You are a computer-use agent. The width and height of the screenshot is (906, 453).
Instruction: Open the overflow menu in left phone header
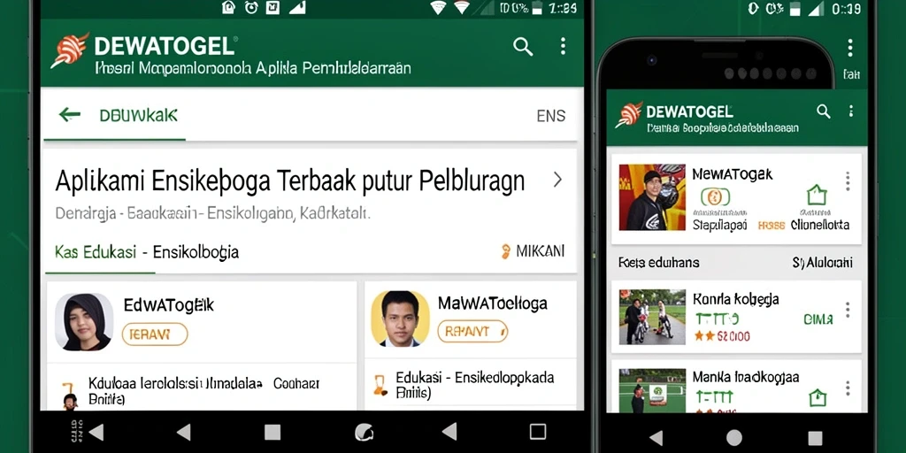[x=563, y=46]
